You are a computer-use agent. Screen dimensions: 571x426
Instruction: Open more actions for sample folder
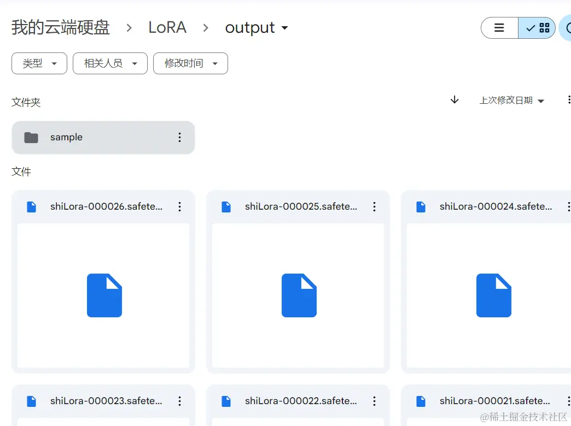click(x=179, y=138)
